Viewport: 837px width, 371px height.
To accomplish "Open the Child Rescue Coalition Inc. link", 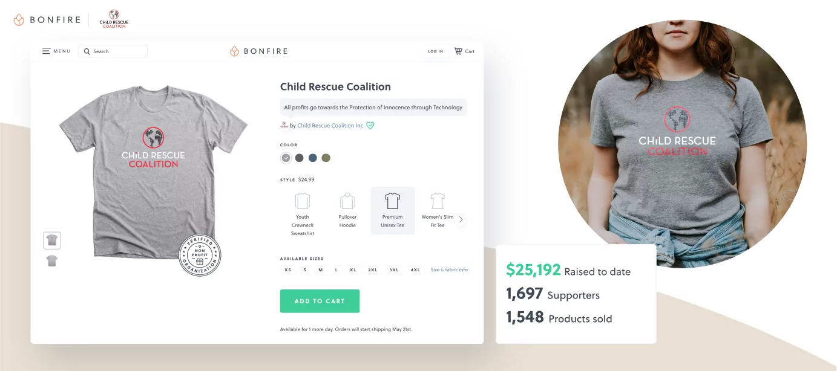I will click(x=330, y=126).
